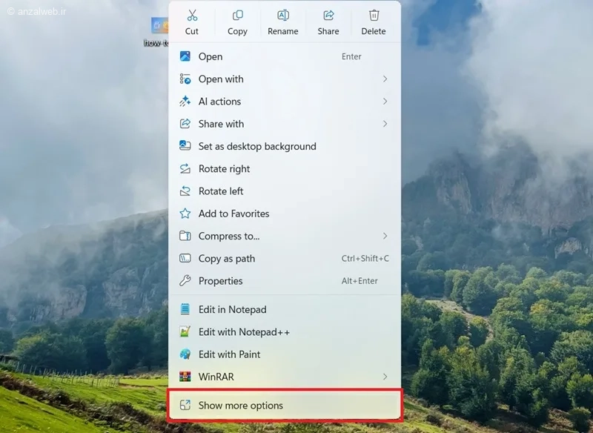
Task: Click the Properties label
Action: [x=220, y=281]
